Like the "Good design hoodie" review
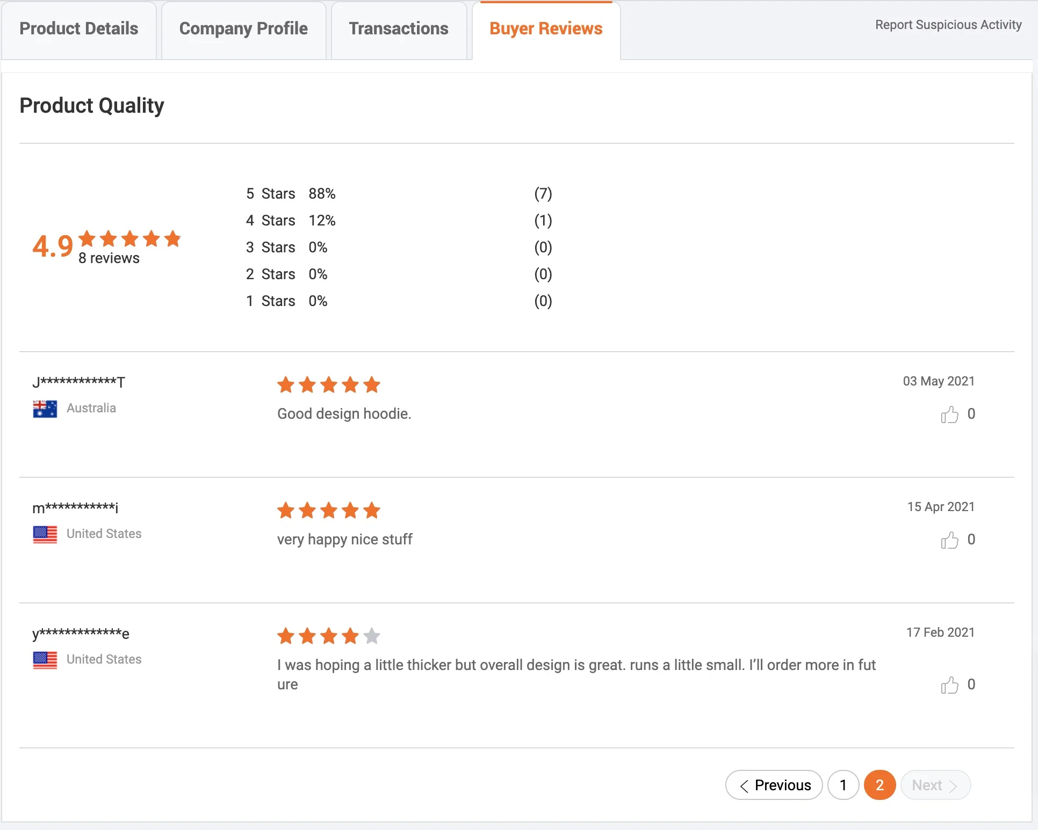The height and width of the screenshot is (830, 1038). click(x=949, y=414)
